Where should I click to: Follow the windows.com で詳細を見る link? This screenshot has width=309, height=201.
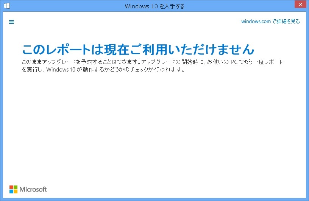[x=270, y=21]
